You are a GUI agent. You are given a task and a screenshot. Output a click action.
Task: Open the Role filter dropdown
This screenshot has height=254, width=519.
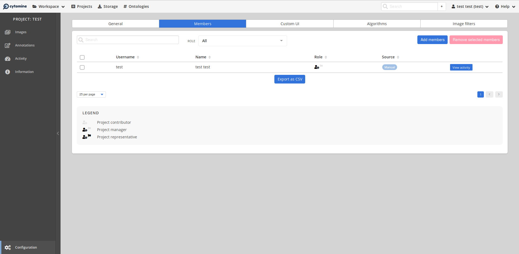242,41
